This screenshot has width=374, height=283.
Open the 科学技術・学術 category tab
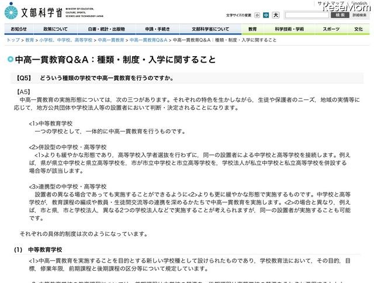(289, 29)
